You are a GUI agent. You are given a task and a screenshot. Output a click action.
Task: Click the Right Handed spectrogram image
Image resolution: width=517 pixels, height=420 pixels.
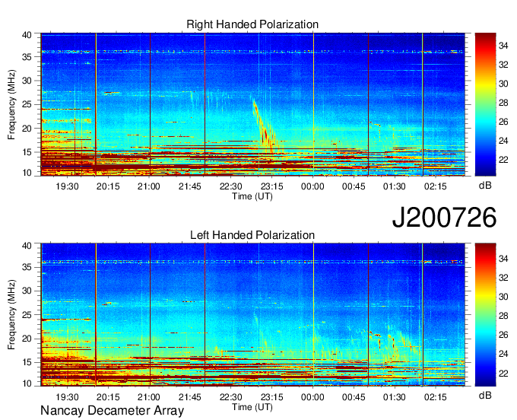pos(252,104)
